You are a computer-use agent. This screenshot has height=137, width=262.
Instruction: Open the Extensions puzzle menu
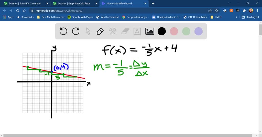(x=244, y=11)
